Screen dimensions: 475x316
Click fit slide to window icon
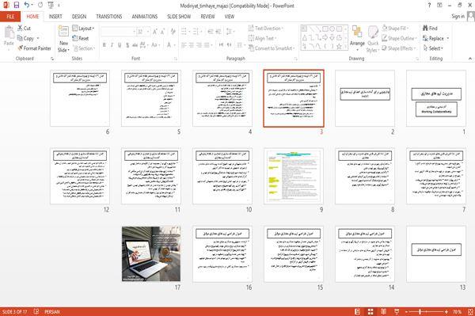click(470, 312)
